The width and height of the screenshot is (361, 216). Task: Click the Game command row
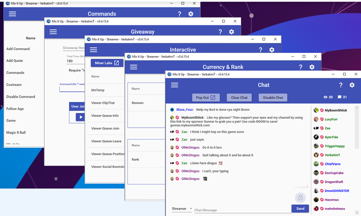pos(11,121)
